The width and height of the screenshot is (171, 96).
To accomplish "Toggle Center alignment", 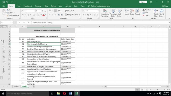I will [x=53, y=15].
